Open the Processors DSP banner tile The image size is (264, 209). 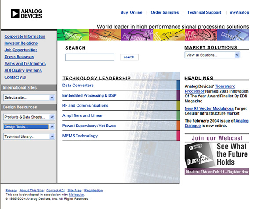click(x=137, y=35)
